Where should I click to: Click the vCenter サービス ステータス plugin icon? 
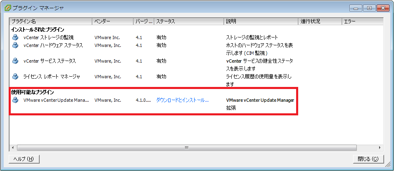click(15, 61)
